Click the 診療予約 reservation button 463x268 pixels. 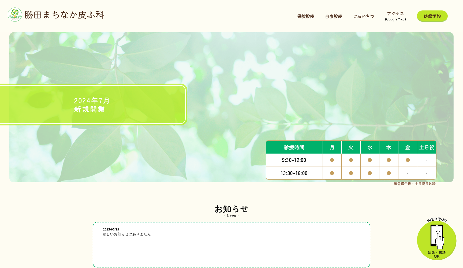pyautogui.click(x=432, y=16)
